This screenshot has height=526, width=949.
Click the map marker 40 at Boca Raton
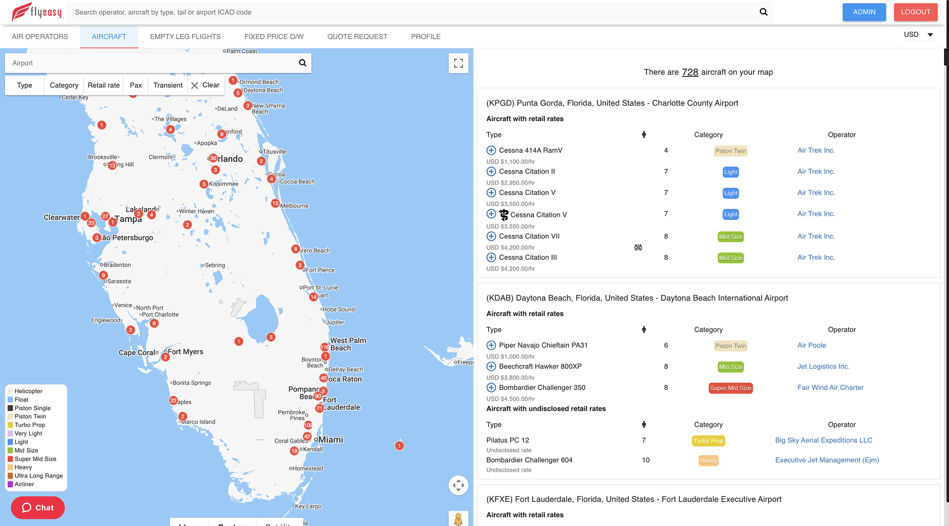pos(323,378)
